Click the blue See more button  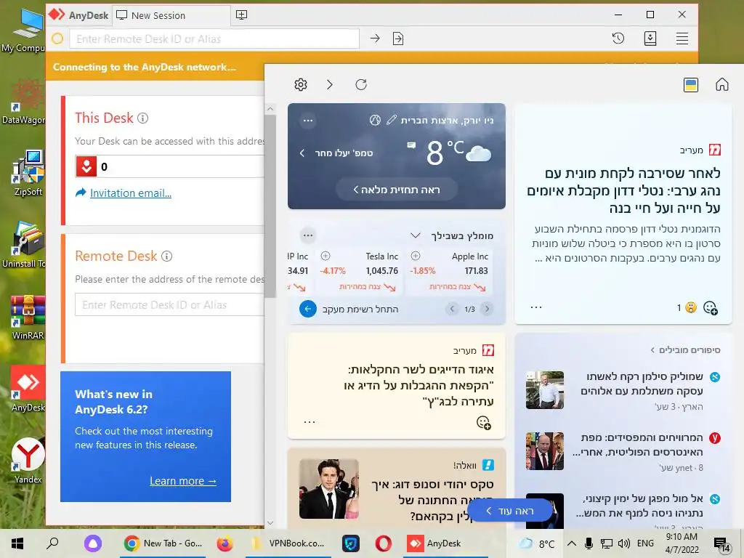[510, 511]
